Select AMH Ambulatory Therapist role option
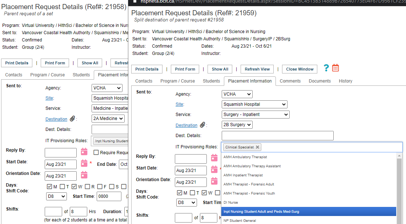Screen dimensions: 406x224 click(309, 157)
